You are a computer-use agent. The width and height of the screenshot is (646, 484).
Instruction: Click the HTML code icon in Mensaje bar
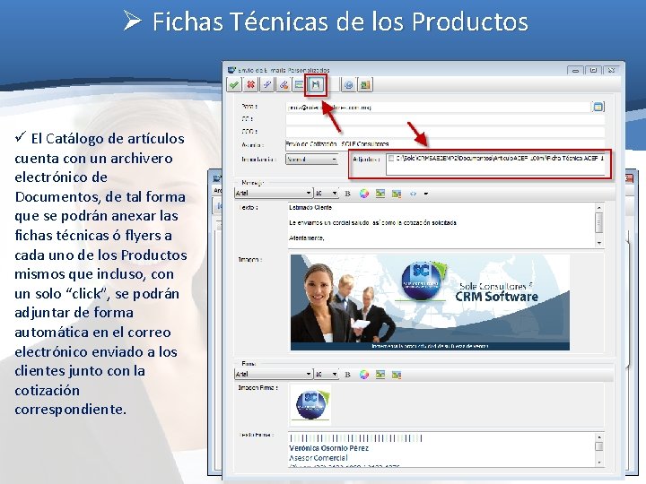pyautogui.click(x=414, y=194)
